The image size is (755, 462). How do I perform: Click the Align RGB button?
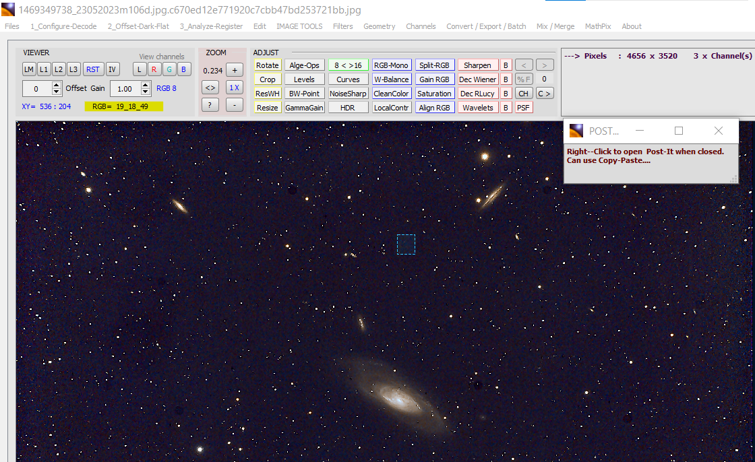(434, 108)
